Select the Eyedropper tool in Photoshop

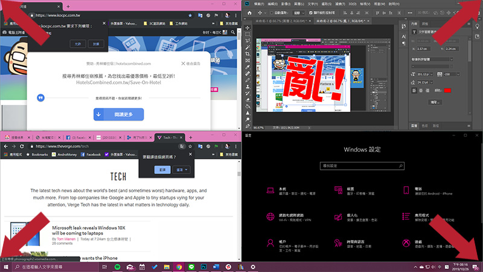pyautogui.click(x=248, y=67)
